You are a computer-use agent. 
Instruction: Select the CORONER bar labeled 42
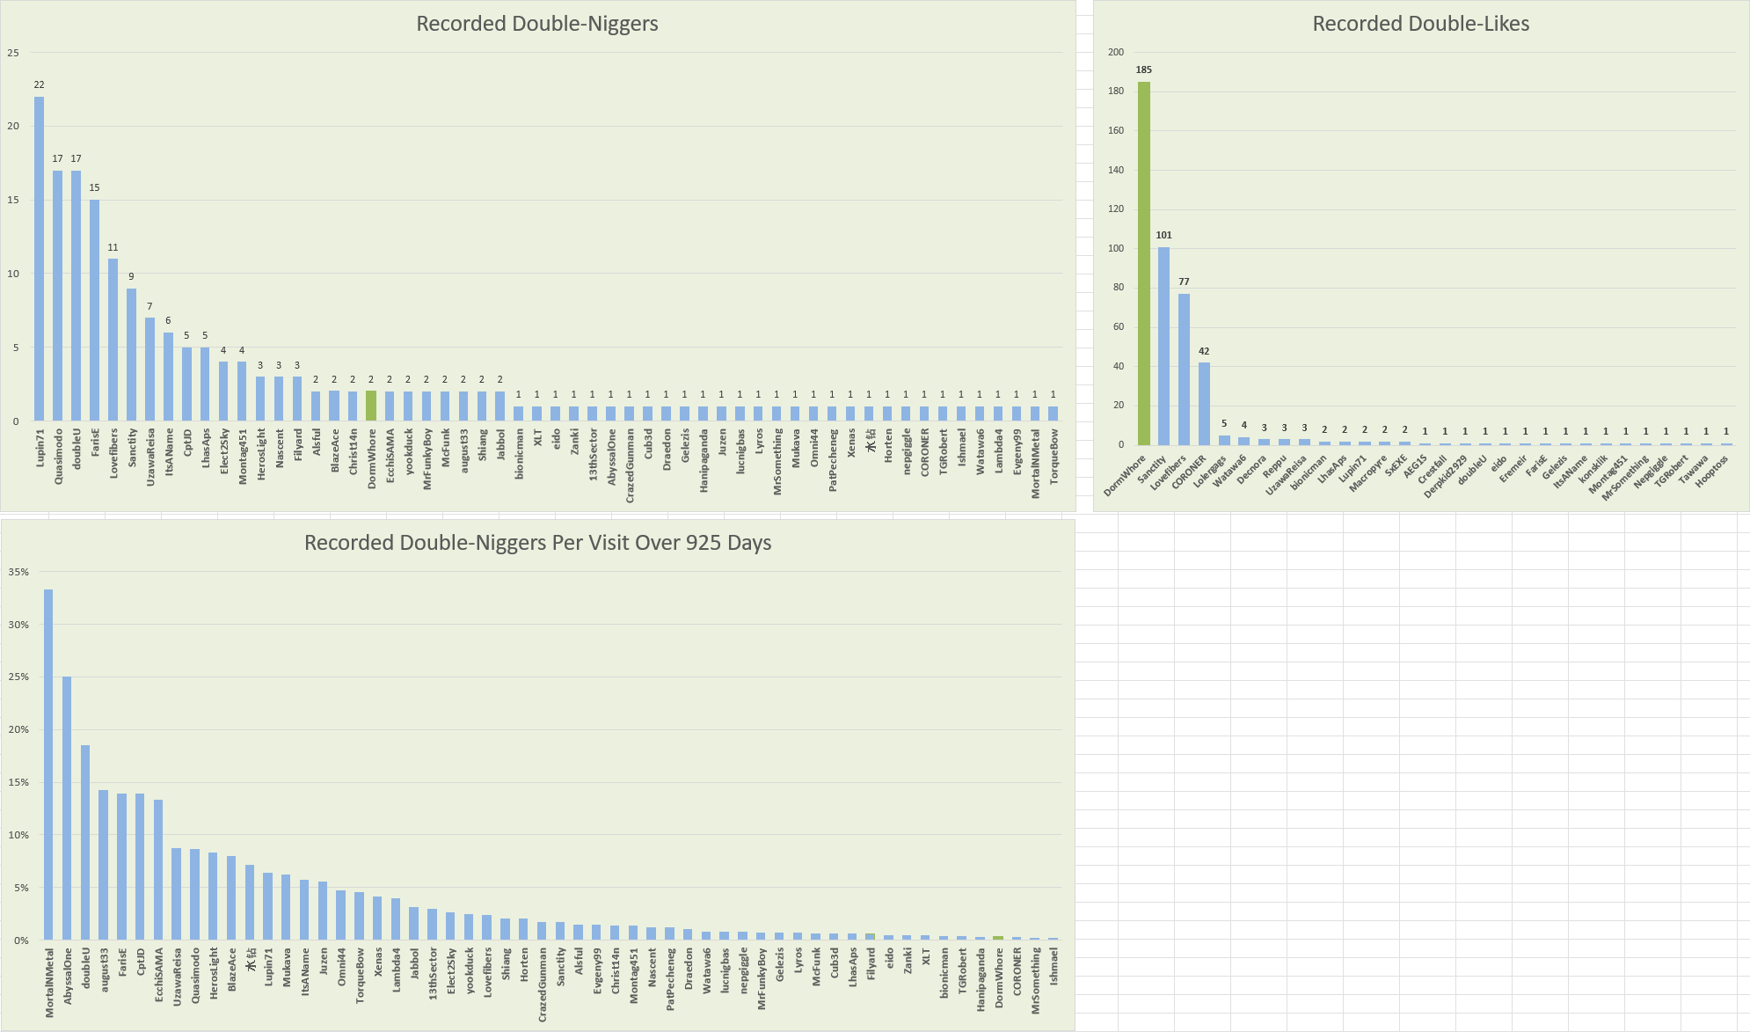coord(1204,403)
